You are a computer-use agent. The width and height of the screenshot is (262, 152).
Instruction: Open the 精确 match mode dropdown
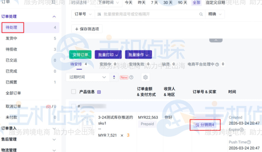click(215, 14)
